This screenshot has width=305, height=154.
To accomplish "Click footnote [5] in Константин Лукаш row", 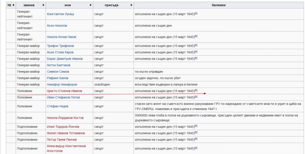I will [x=196, y=14].
